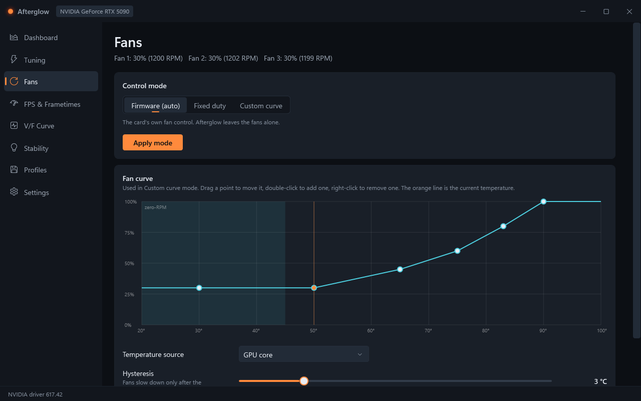641x401 pixels.
Task: Open the V/F Curve page
Action: pos(51,126)
